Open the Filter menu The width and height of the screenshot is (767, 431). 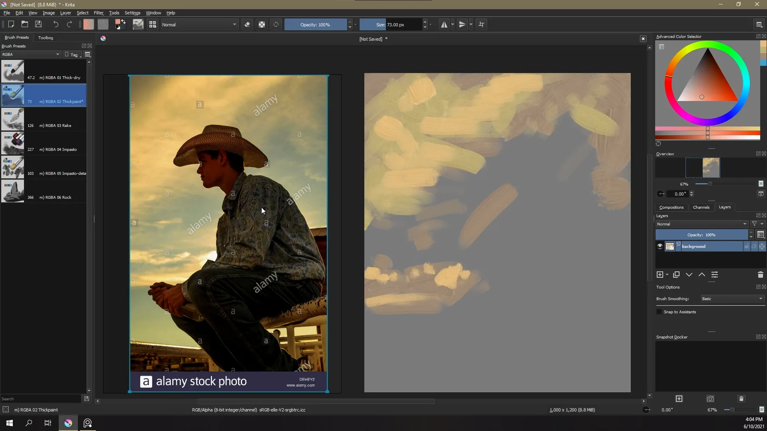pyautogui.click(x=98, y=13)
